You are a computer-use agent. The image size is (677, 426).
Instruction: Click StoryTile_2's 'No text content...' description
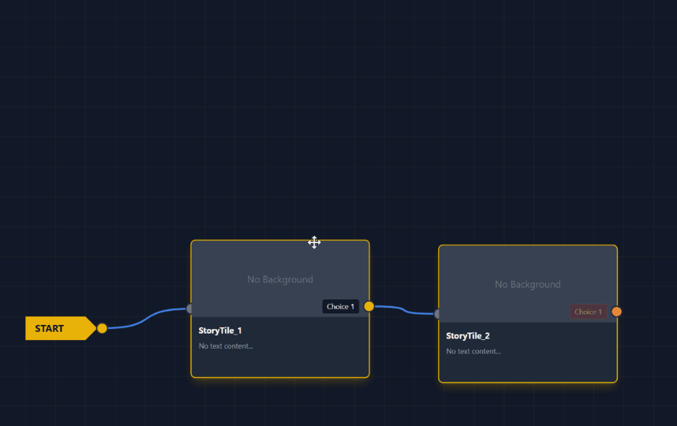tap(473, 352)
